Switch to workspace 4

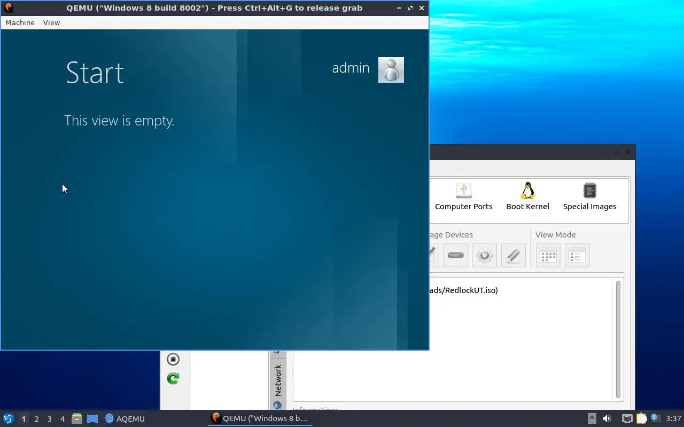[62, 419]
